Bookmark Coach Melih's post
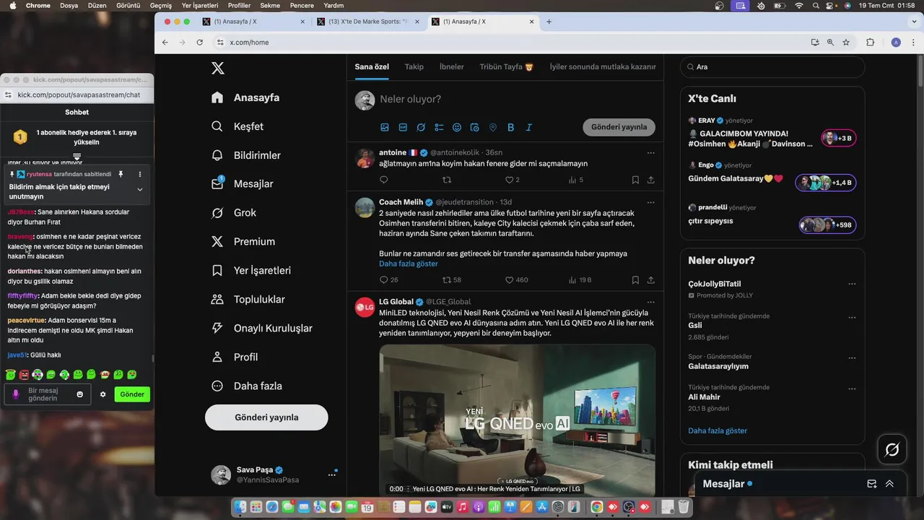 [x=635, y=279]
